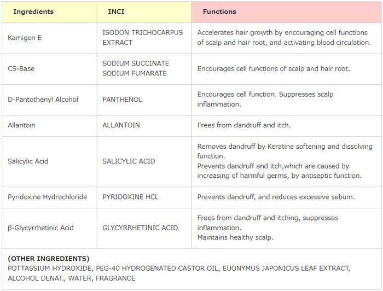Image resolution: width=383 pixels, height=291 pixels.
Task: Select the D-Pantothenyl Alcohol cell
Action: point(43,100)
